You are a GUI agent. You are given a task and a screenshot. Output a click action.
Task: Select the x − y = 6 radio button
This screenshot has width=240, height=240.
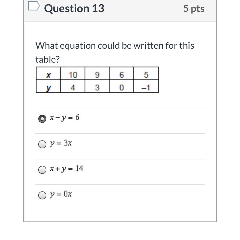pos(42,119)
